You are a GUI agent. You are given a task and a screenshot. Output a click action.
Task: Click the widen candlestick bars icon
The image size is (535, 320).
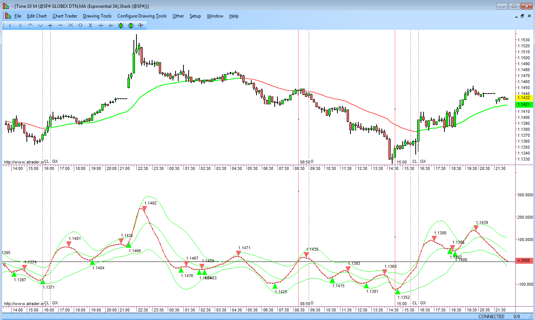[130, 25]
